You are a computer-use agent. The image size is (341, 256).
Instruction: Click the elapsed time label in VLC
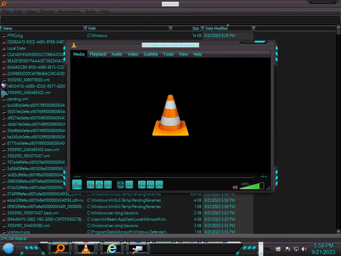pos(77,176)
